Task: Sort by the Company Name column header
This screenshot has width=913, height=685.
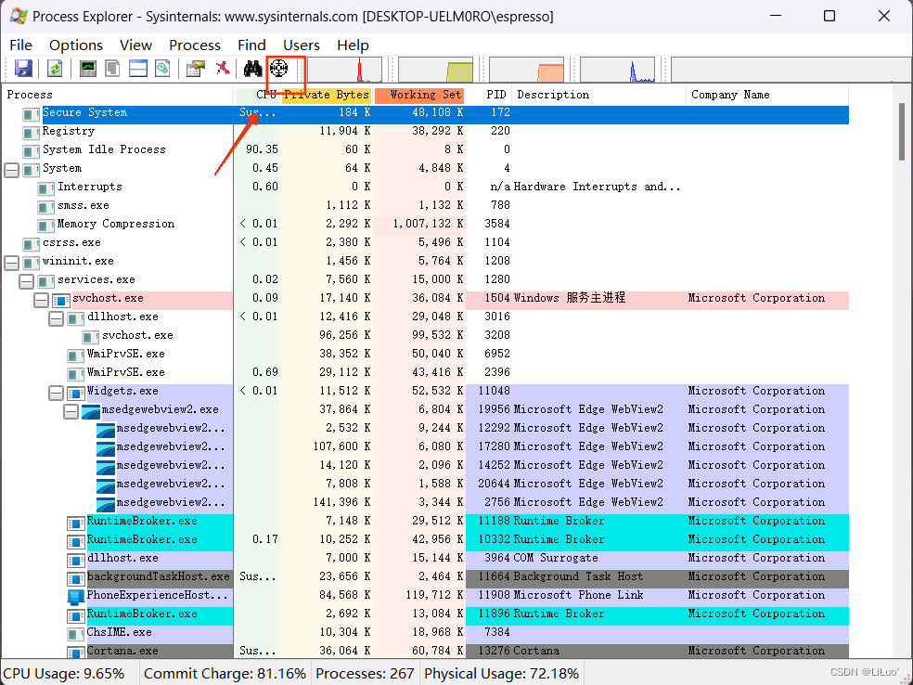Action: tap(767, 95)
